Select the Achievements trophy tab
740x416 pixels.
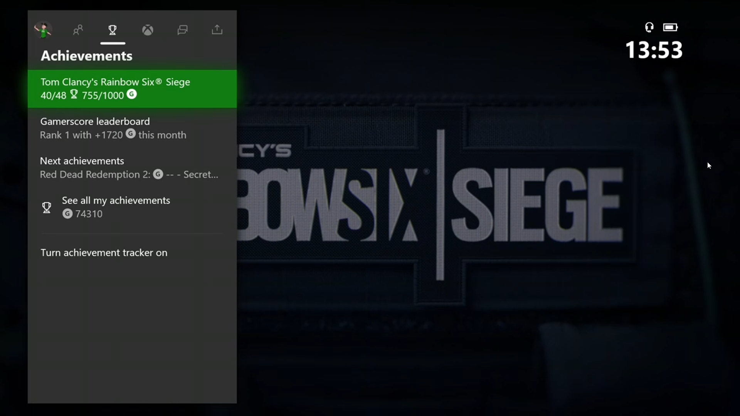(113, 30)
